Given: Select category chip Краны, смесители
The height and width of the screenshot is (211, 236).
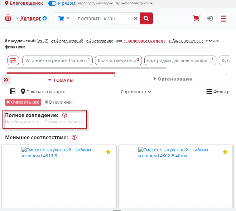Looking at the screenshot, I should pos(118,61).
